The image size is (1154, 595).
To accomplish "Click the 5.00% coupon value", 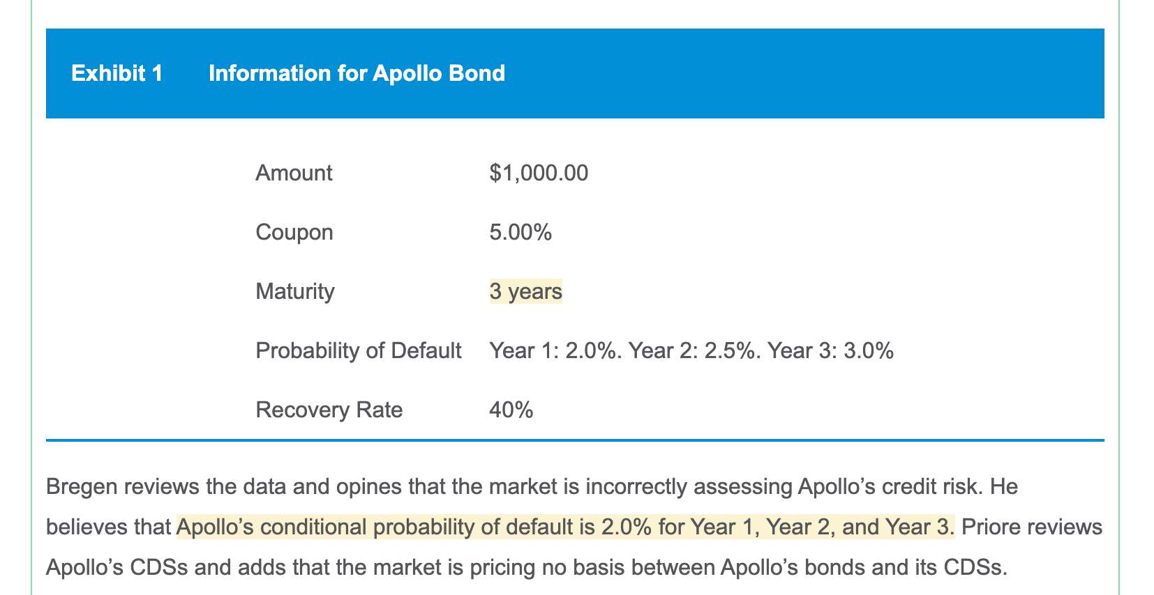I will point(520,231).
